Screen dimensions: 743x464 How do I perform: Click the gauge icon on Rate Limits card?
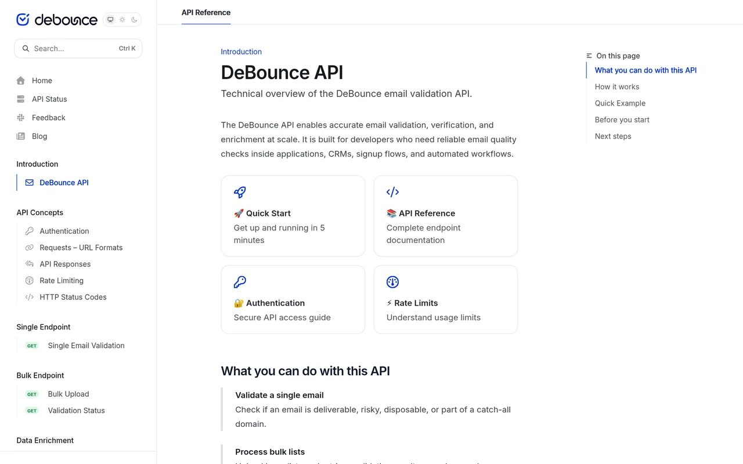(392, 282)
